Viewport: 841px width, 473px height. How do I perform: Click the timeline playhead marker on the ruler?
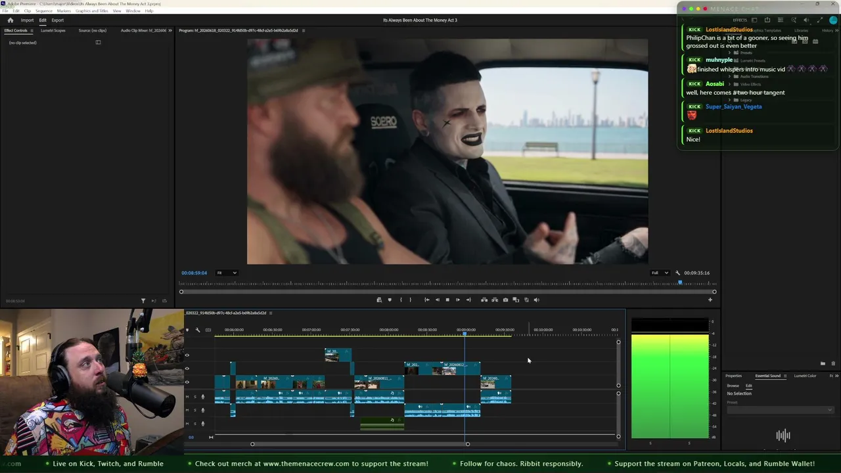click(x=465, y=334)
